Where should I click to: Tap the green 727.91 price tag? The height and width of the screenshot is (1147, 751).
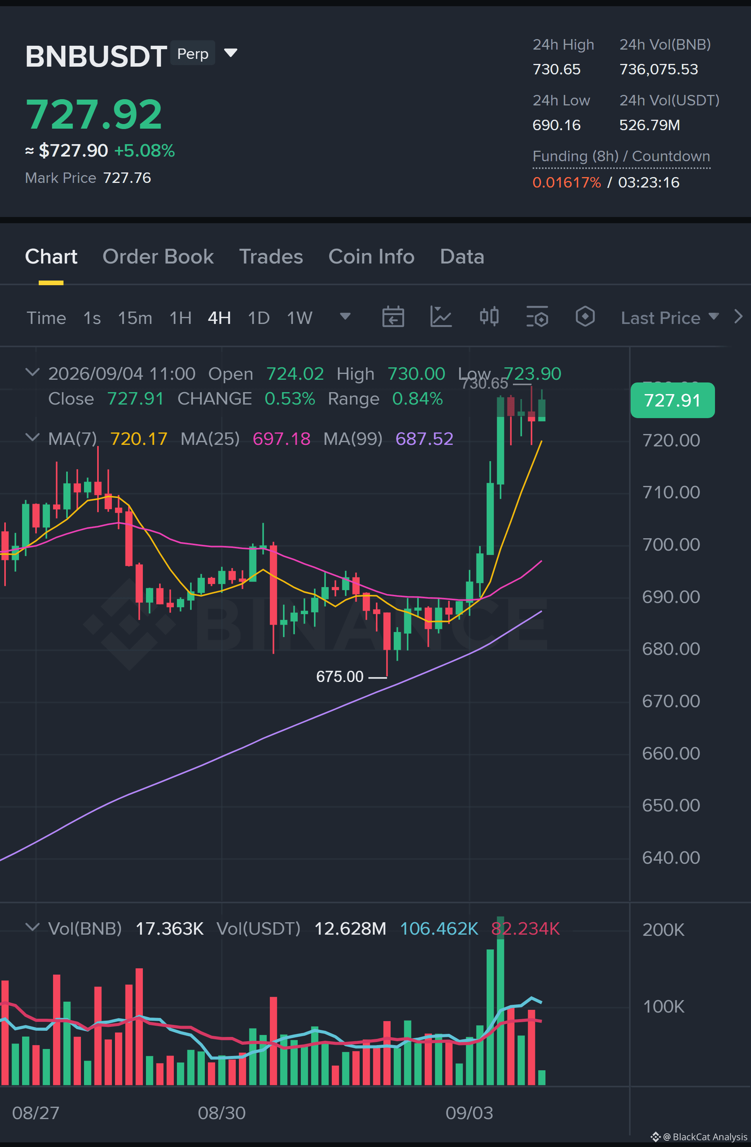click(x=672, y=400)
